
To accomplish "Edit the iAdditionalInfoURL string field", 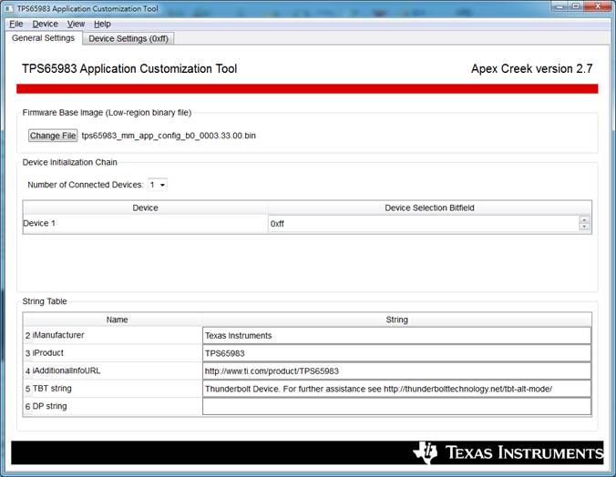I will coord(396,371).
